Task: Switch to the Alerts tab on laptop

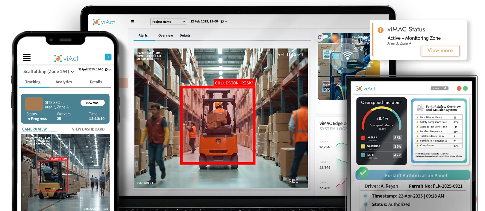Action: click(x=143, y=35)
